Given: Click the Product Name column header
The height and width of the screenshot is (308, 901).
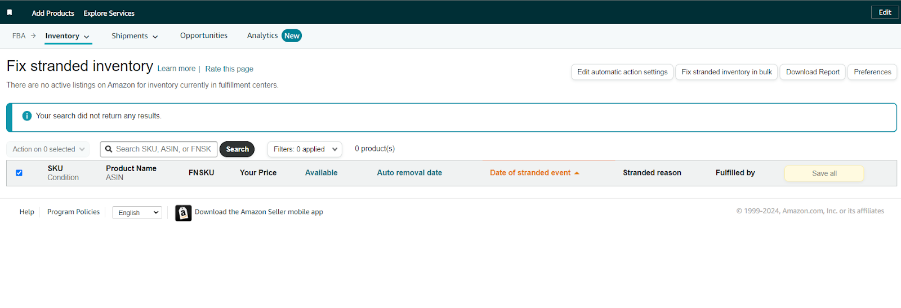Looking at the screenshot, I should 131,168.
